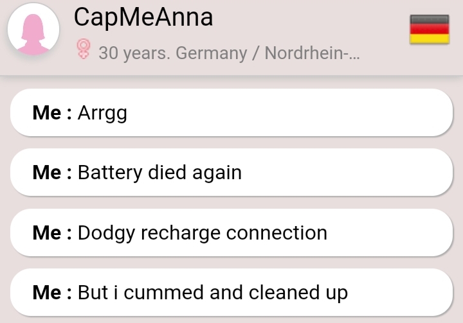Expand the truncated "Nordrhein-..." location
The width and height of the screenshot is (463, 323).
tap(311, 53)
